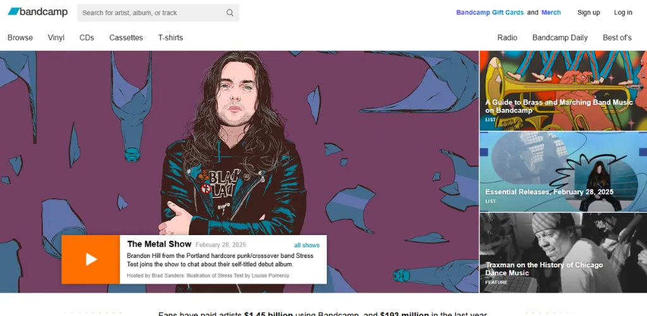The height and width of the screenshot is (316, 647).
Task: Click the search magnifier icon
Action: coord(230,13)
